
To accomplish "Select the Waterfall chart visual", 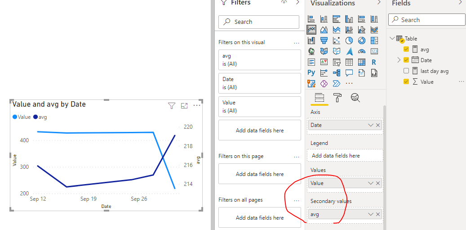I will coord(311,41).
